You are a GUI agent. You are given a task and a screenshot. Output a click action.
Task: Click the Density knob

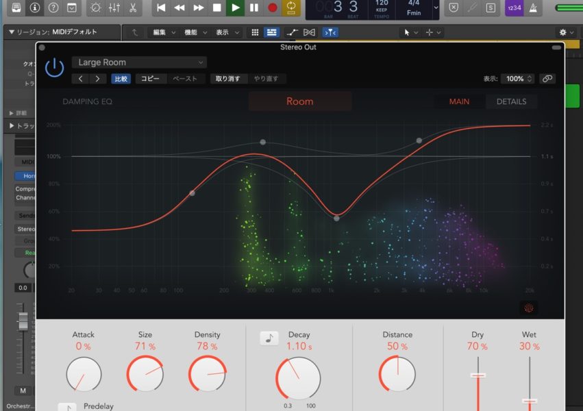pyautogui.click(x=208, y=373)
